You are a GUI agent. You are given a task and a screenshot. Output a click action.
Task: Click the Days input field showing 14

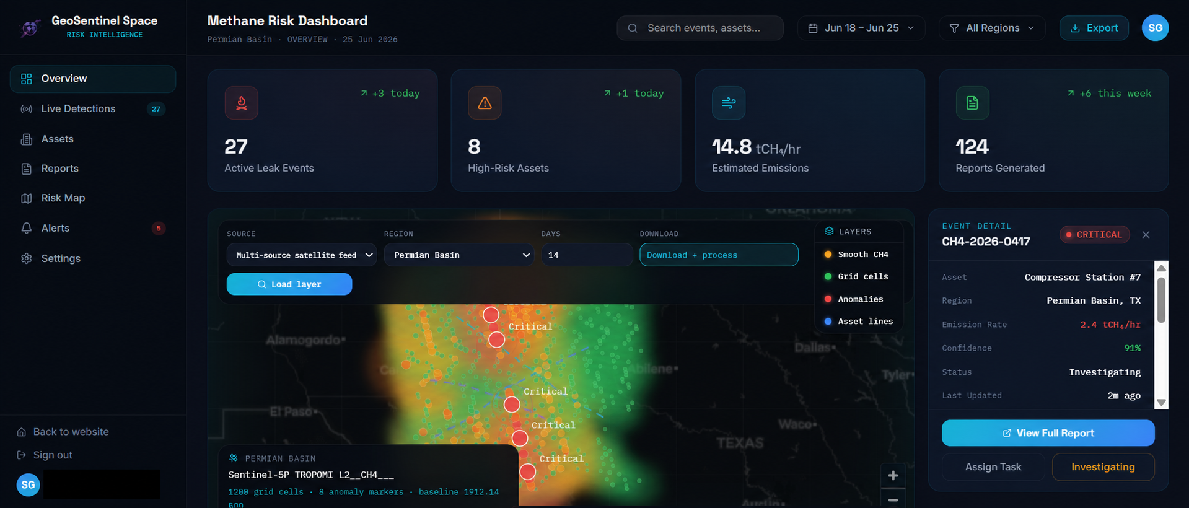click(587, 255)
